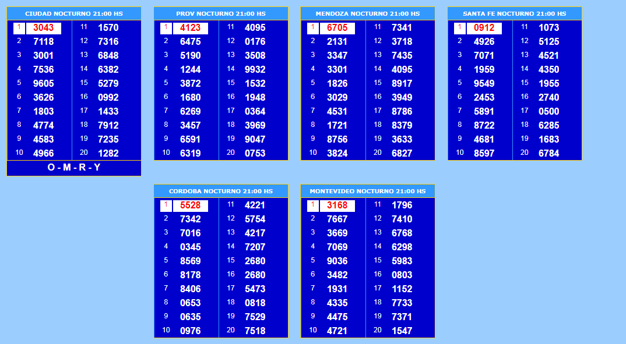Select number 1547 in the Montevideo table

(x=402, y=331)
